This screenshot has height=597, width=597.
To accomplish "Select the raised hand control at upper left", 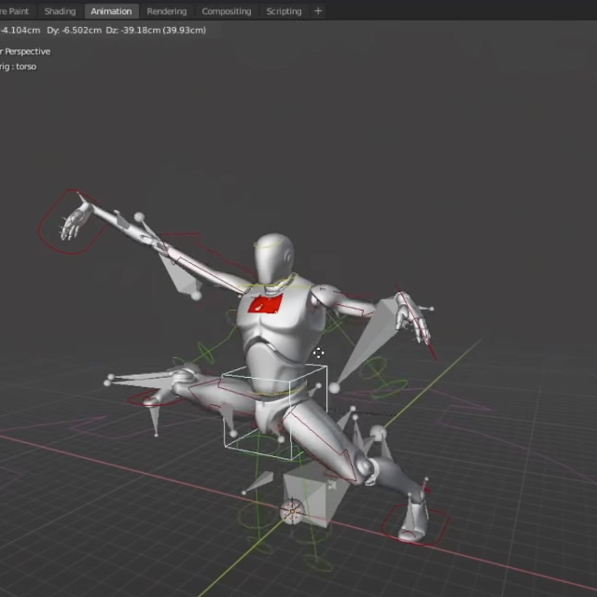I will point(73,224).
